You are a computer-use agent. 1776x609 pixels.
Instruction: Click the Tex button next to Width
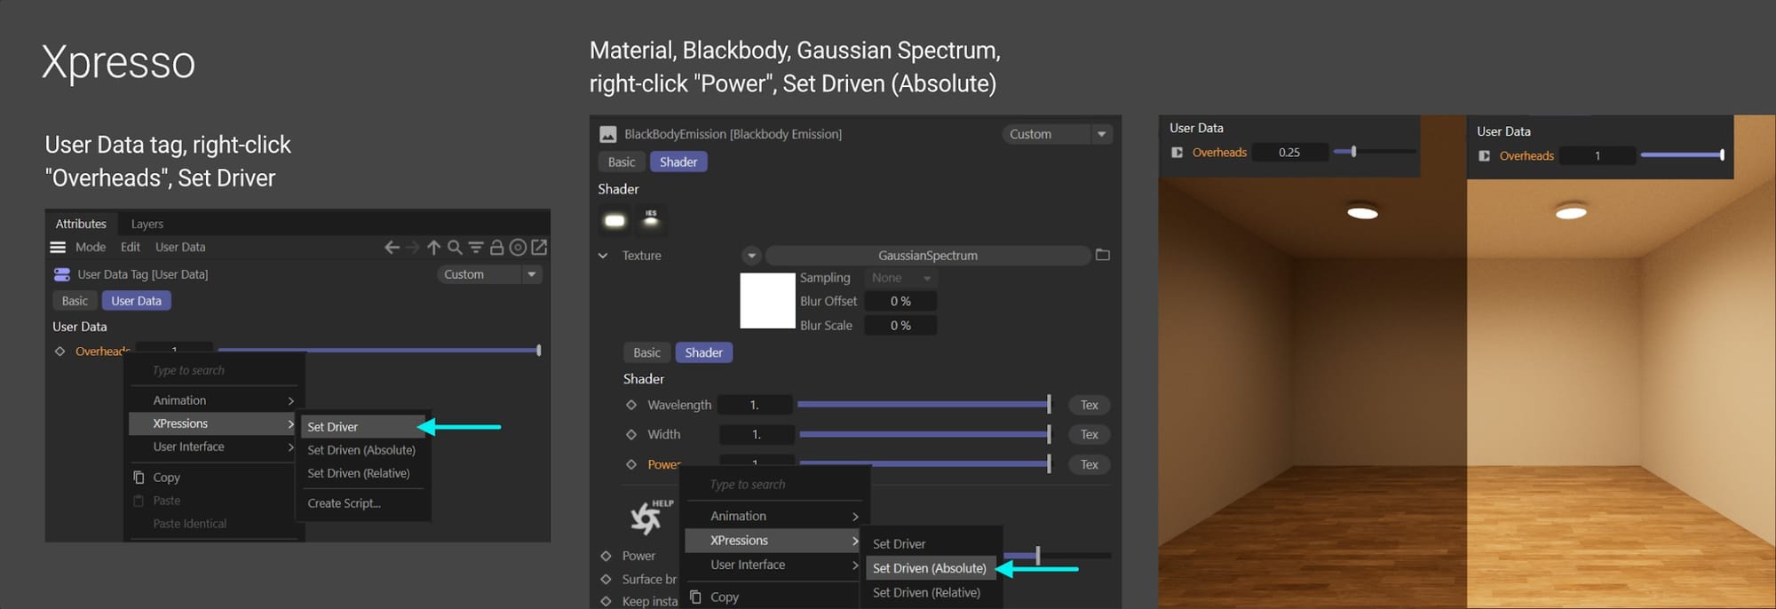pos(1090,434)
